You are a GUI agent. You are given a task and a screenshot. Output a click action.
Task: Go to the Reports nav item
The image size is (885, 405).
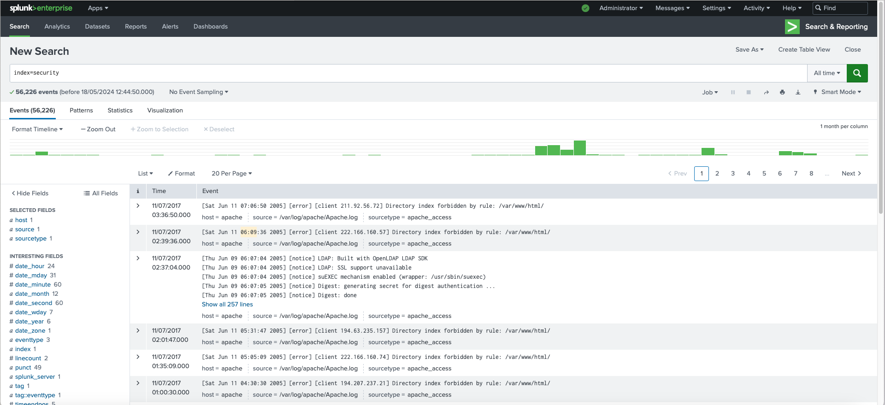[x=136, y=26]
